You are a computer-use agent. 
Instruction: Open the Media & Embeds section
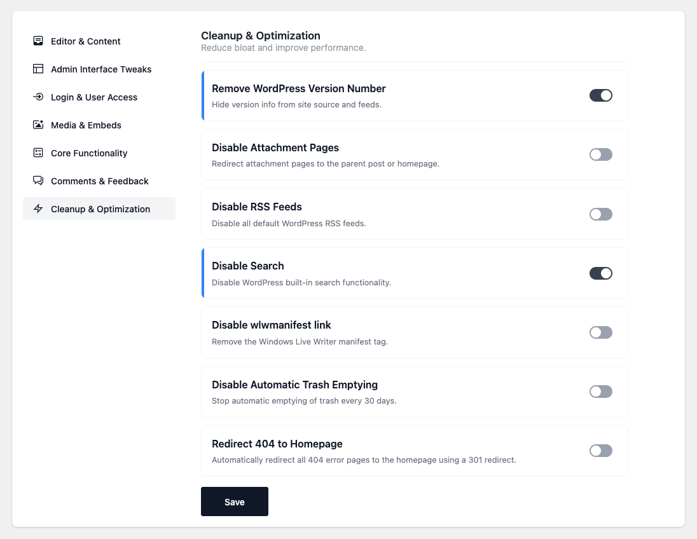[86, 125]
